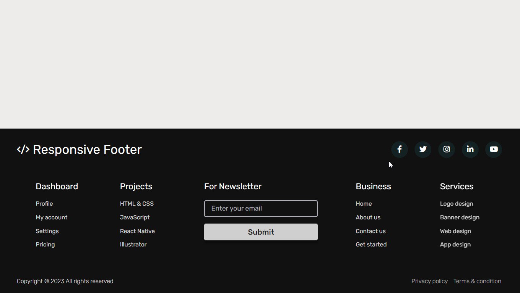Go to My account
520x293 pixels.
(52, 217)
